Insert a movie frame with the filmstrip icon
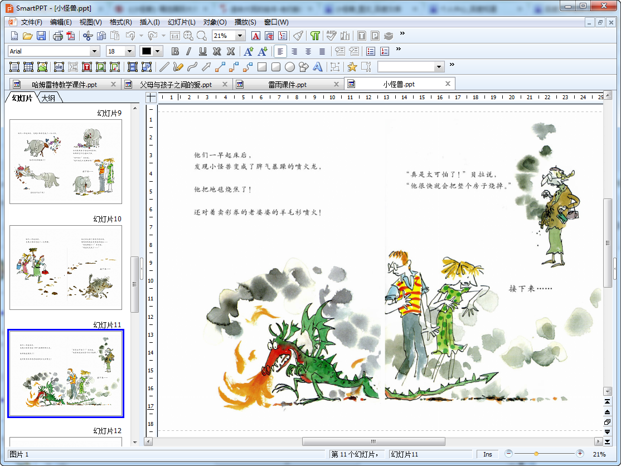The width and height of the screenshot is (621, 466). [133, 67]
